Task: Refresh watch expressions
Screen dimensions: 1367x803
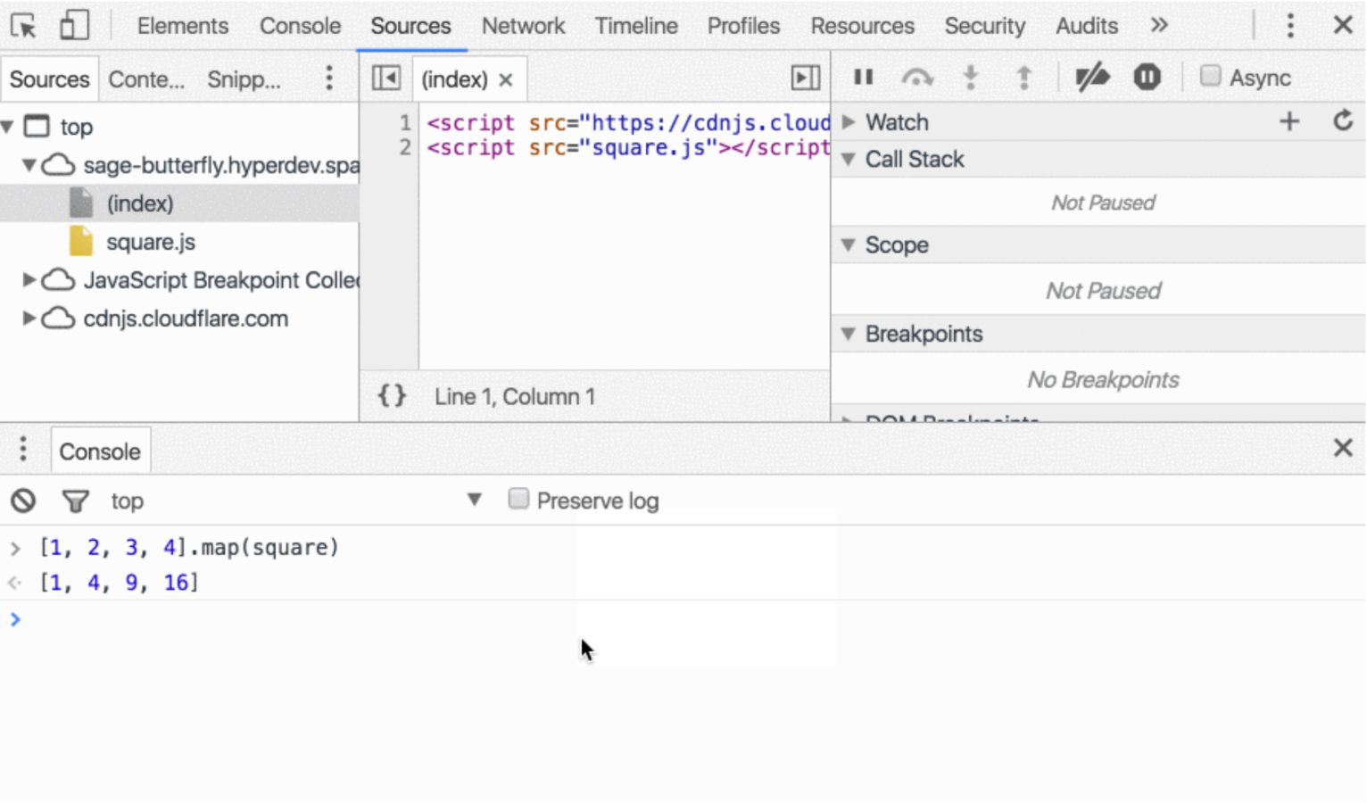Action: [x=1343, y=120]
